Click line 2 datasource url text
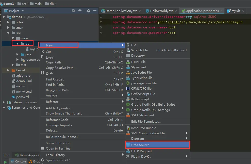Viewport: 251px width, 164px height. (x=177, y=22)
